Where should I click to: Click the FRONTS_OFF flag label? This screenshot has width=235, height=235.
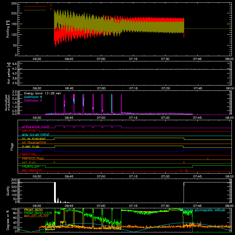pos(31,167)
